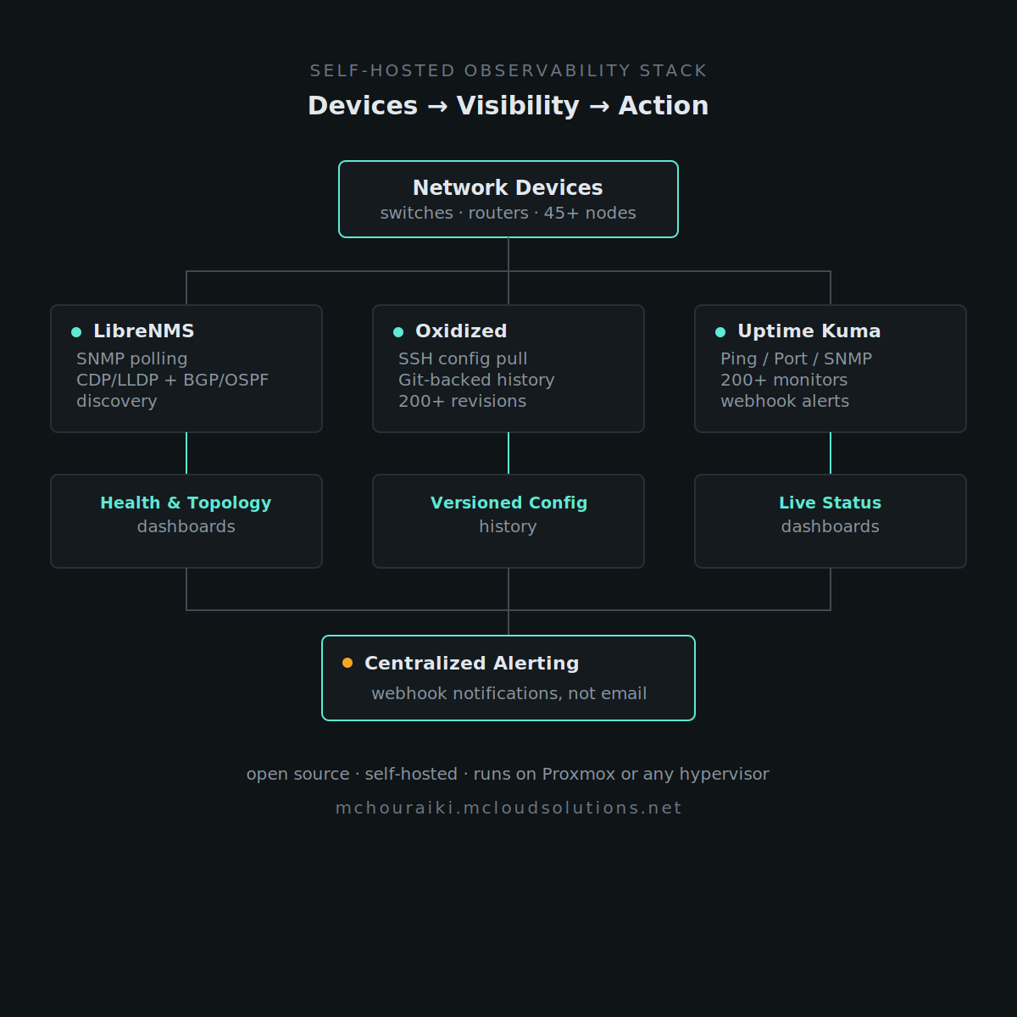Screen dimensions: 1017x1017
Task: Click 'Git-backed history' text in Oxidized
Action: coord(476,380)
